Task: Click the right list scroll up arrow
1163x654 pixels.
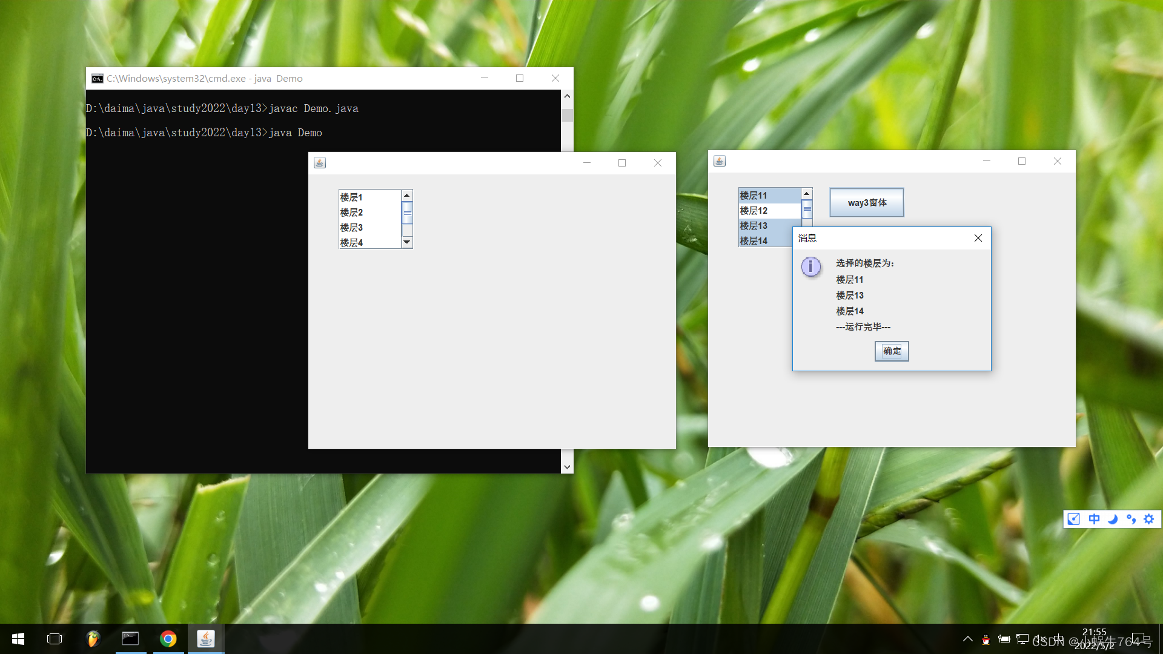Action: click(806, 194)
